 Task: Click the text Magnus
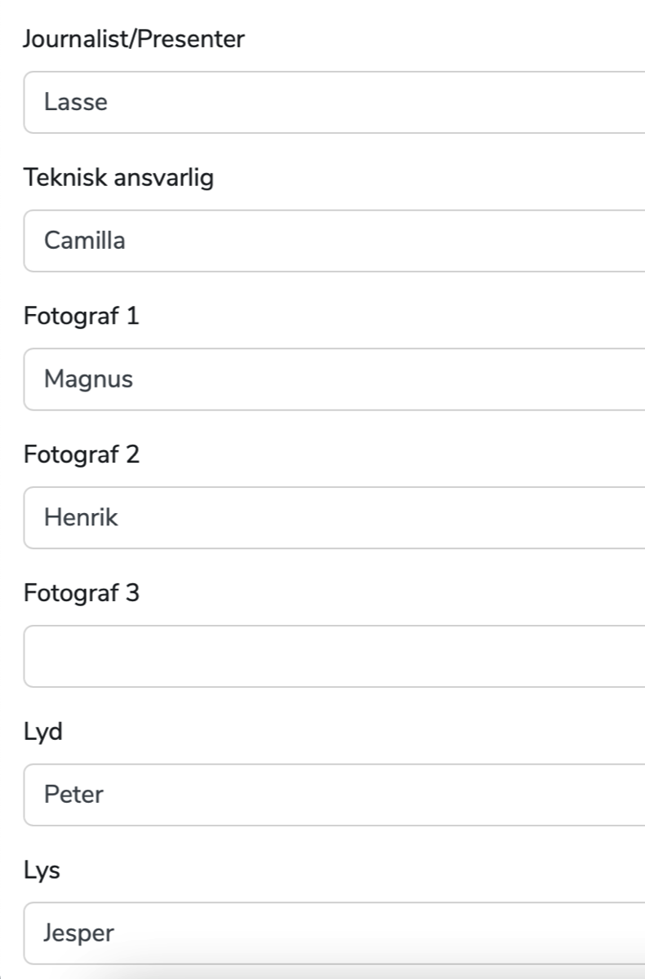(x=88, y=379)
